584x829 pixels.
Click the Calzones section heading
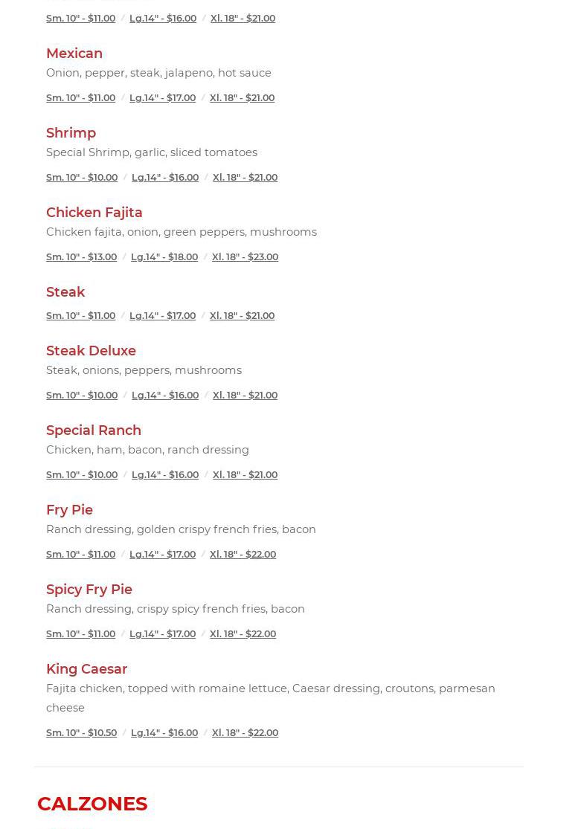(x=92, y=803)
